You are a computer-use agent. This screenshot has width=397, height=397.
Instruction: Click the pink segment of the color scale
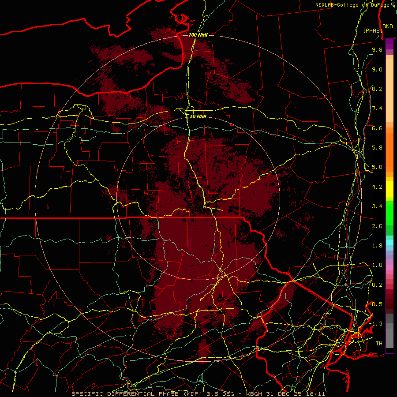(x=390, y=267)
